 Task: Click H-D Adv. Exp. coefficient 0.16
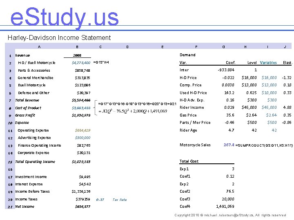(x=230, y=100)
